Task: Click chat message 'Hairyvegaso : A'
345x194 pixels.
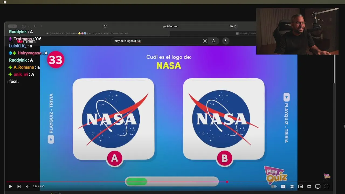Action: [28, 53]
